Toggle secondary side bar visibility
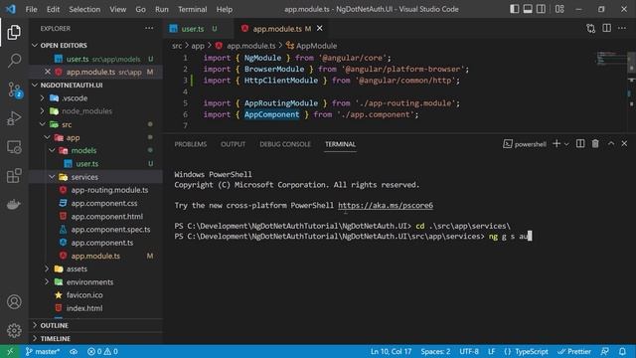Image resolution: width=636 pixels, height=358 pixels. pos(541,9)
